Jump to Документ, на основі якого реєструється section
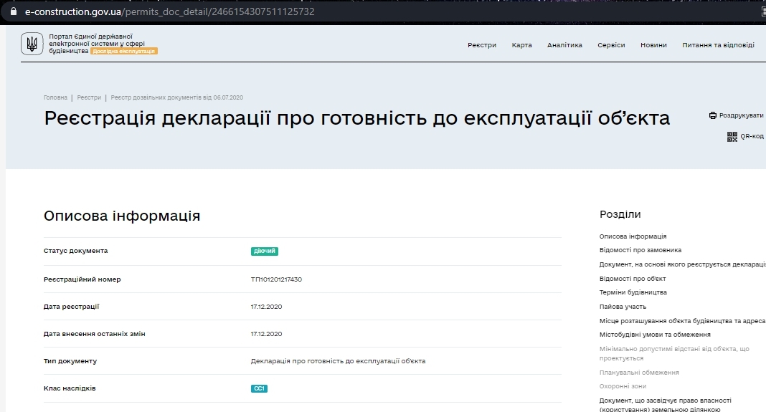This screenshot has height=412, width=766. coord(683,264)
